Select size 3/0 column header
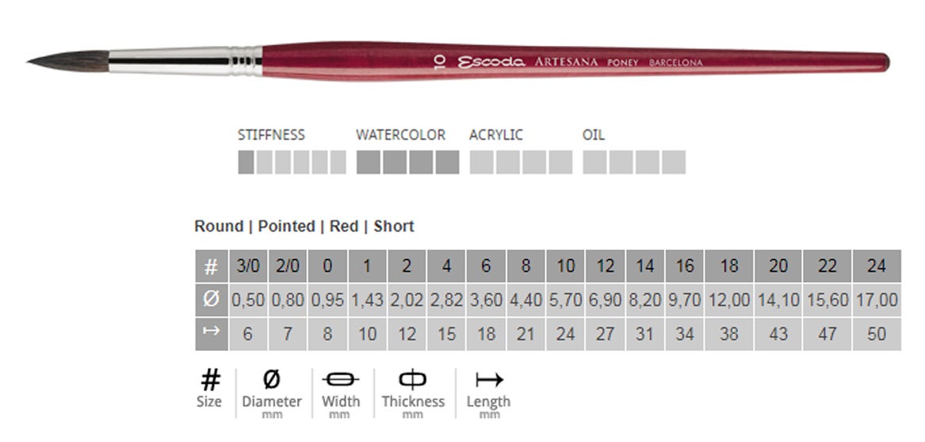Viewport: 925px width, 442px height. pyautogui.click(x=248, y=266)
